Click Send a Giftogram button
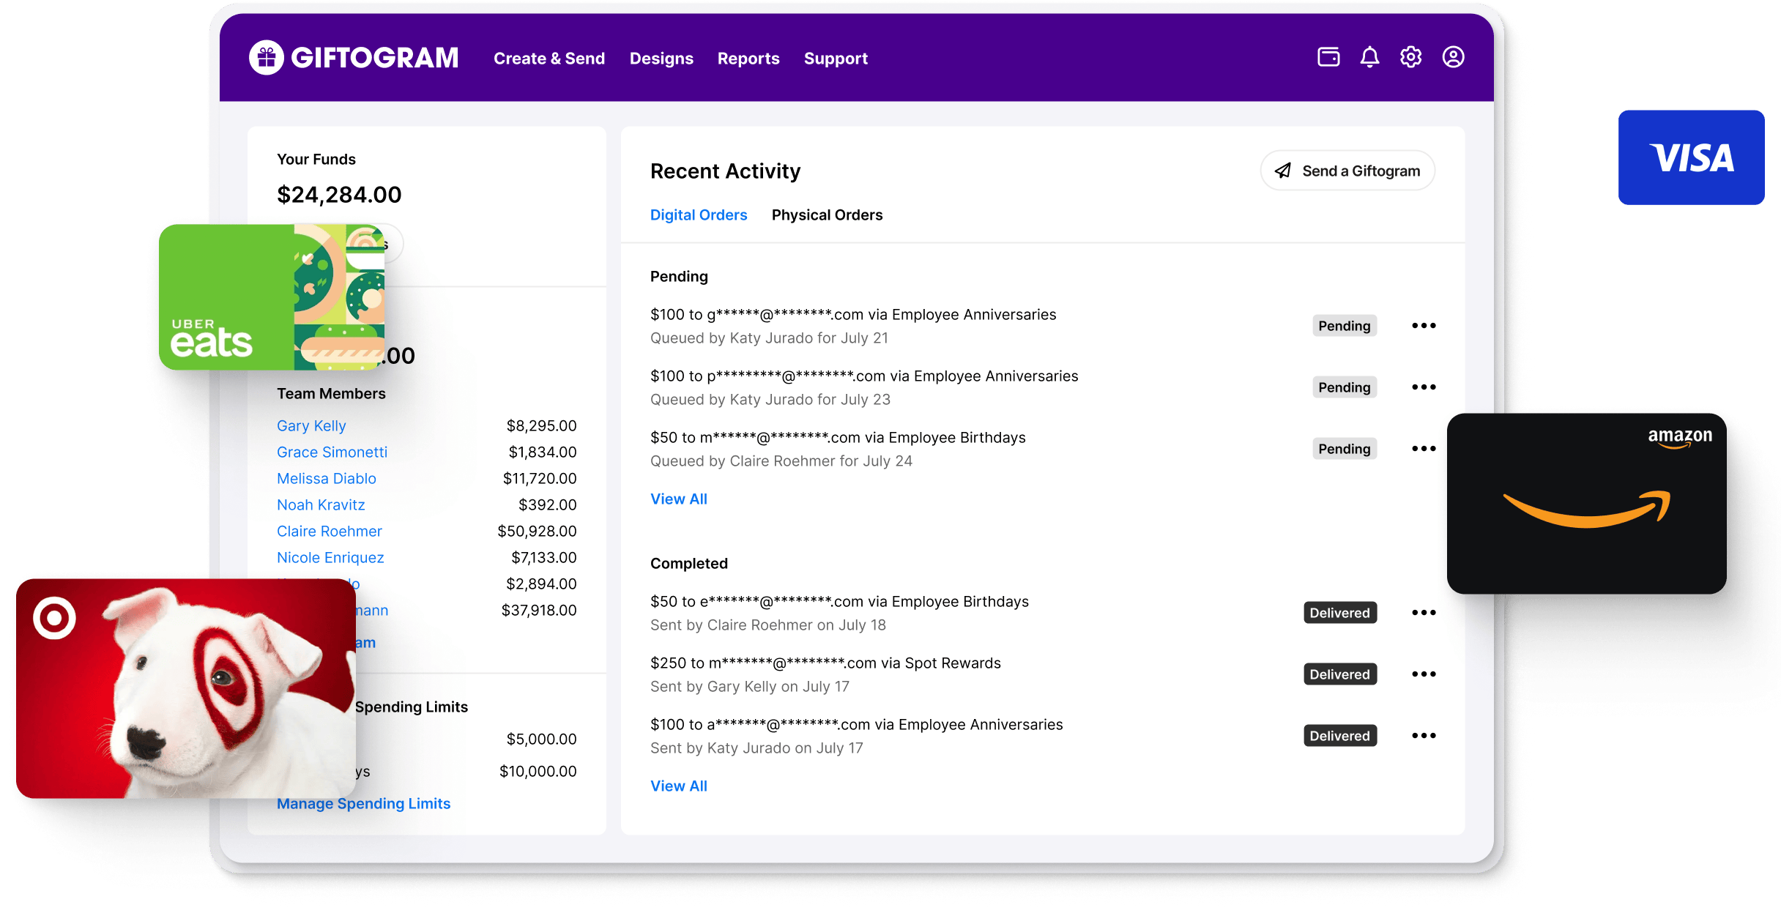This screenshot has width=1781, height=924. 1347,171
